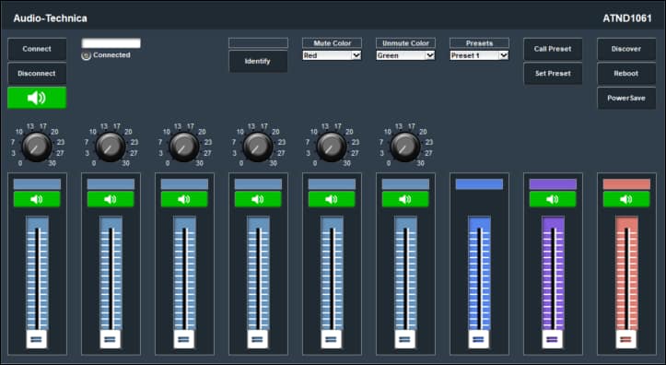666x365 pixels.
Task: Click the Disconnect button
Action: 37,74
